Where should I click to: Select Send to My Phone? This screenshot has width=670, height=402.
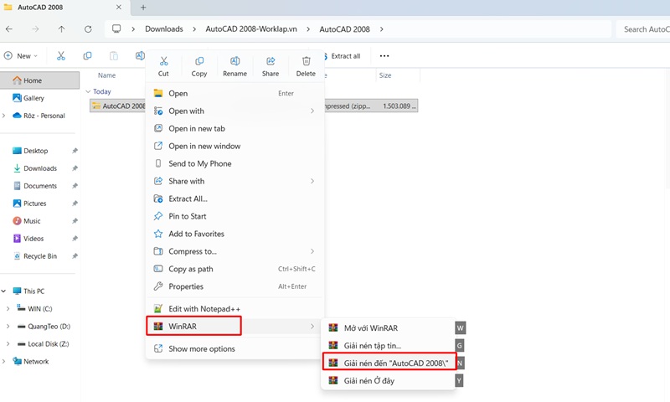pos(234,163)
